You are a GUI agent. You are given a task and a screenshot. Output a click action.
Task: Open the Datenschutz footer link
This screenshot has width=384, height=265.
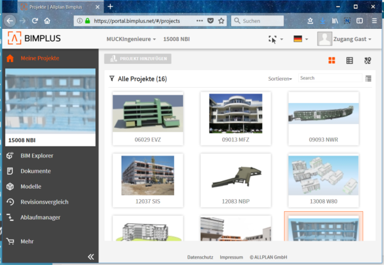pyautogui.click(x=200, y=257)
